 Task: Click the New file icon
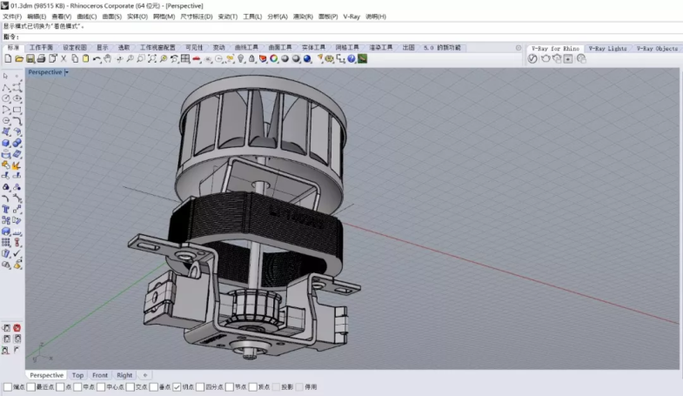click(8, 59)
